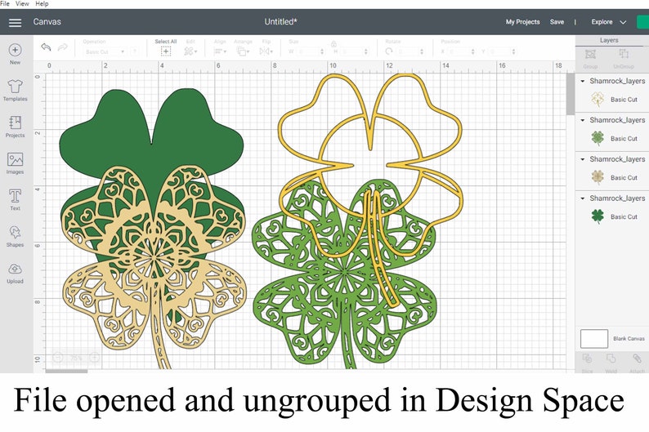649x432 pixels.
Task: Click the Select All icon
Action: tap(166, 51)
